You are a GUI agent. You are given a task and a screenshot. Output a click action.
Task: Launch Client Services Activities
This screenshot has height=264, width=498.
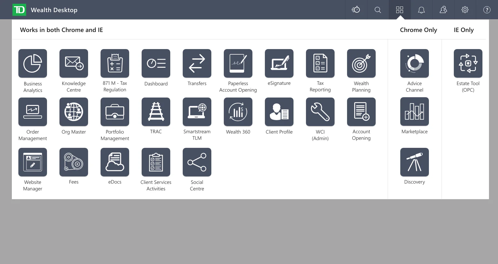[156, 162]
